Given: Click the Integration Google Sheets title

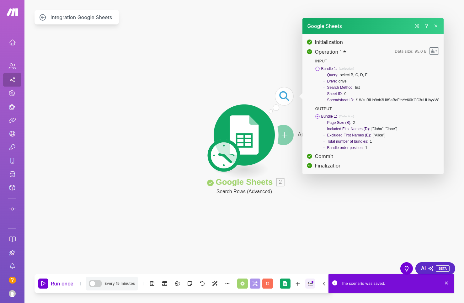Looking at the screenshot, I should 81,18.
